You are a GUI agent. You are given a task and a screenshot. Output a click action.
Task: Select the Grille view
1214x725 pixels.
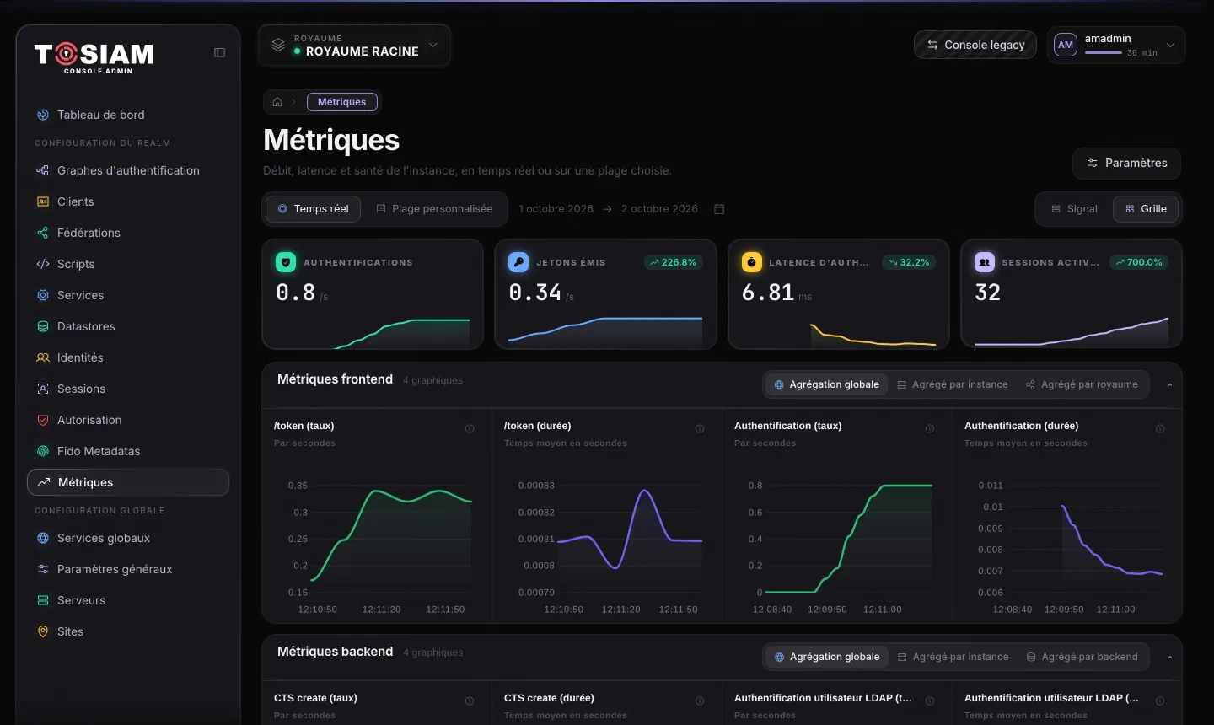(1146, 209)
